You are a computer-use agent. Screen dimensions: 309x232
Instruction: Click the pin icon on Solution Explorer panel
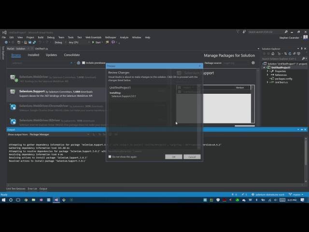tap(301, 48)
